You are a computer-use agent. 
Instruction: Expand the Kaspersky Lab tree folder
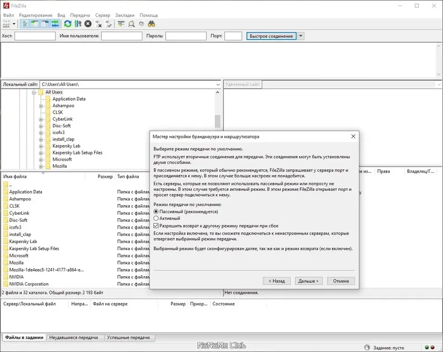(x=41, y=146)
